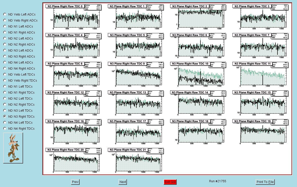Click title 'N3 Plane Right Raw TDC 0'
This screenshot has height=187, width=297.
[x=65, y=6]
